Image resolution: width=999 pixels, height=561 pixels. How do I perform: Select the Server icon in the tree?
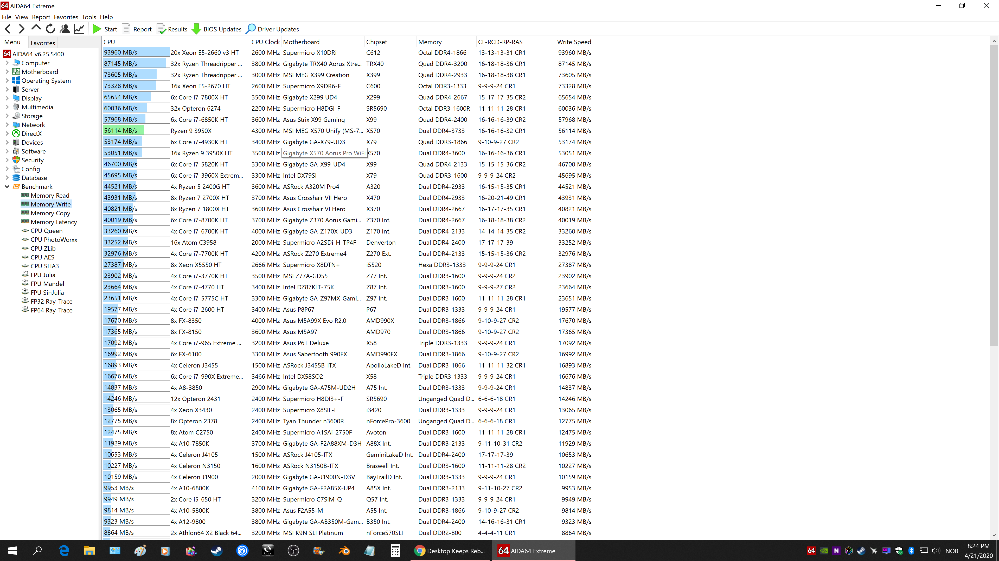(16, 89)
